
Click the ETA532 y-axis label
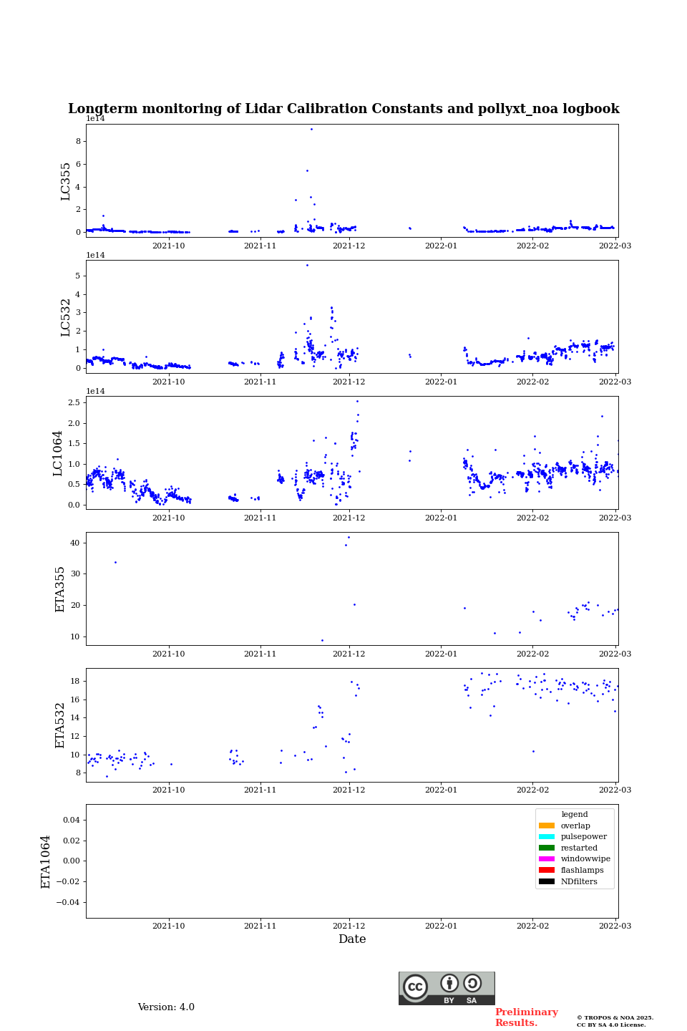point(60,725)
